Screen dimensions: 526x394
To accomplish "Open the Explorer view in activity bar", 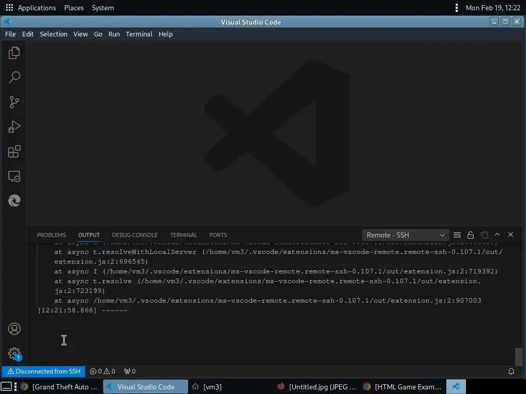I will 14,53.
